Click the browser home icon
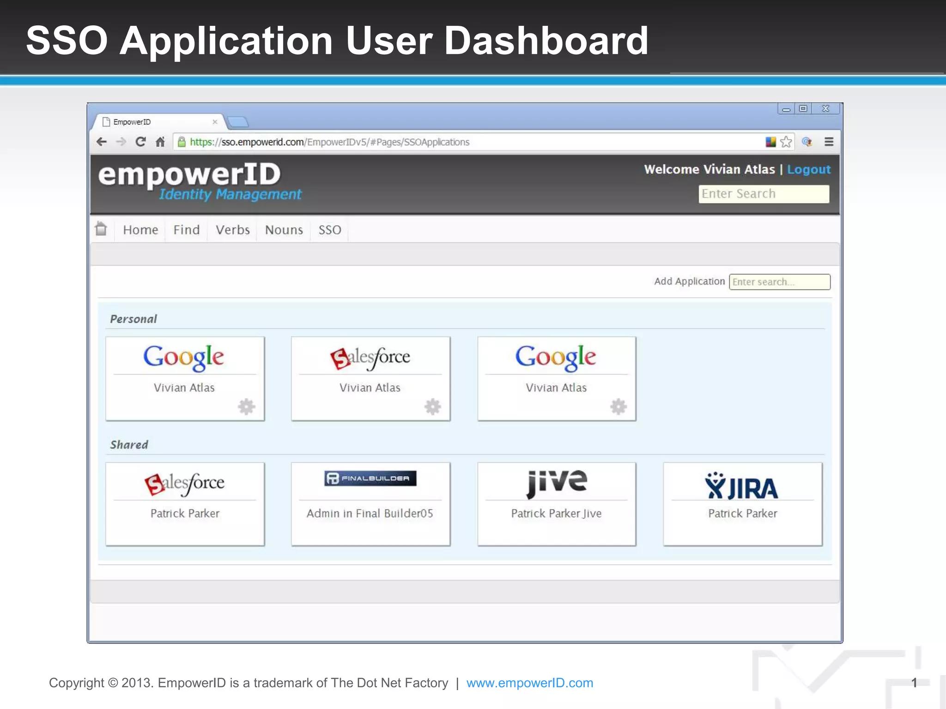The height and width of the screenshot is (709, 946). point(160,142)
